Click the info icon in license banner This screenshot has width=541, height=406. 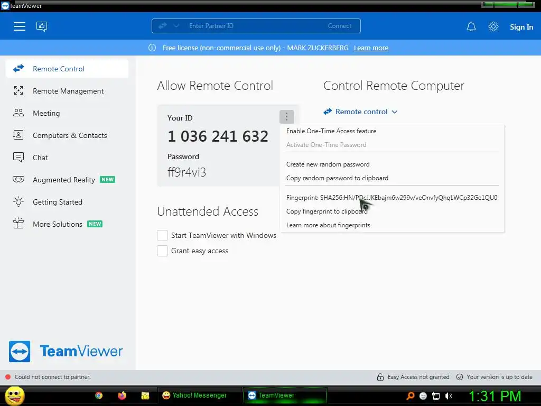(x=152, y=48)
